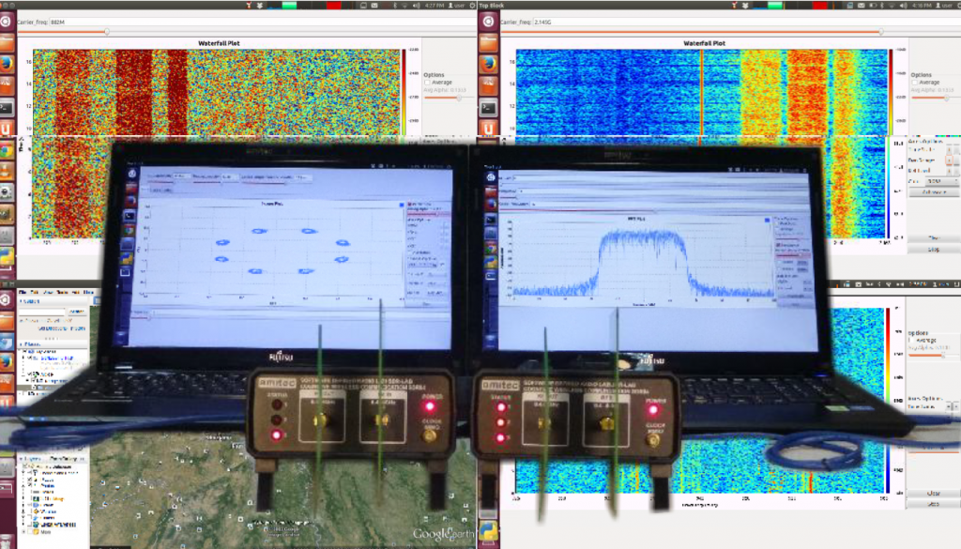Image resolution: width=961 pixels, height=549 pixels.
Task: Collapse the Layers panel in Google Earth
Action: pyautogui.click(x=21, y=458)
